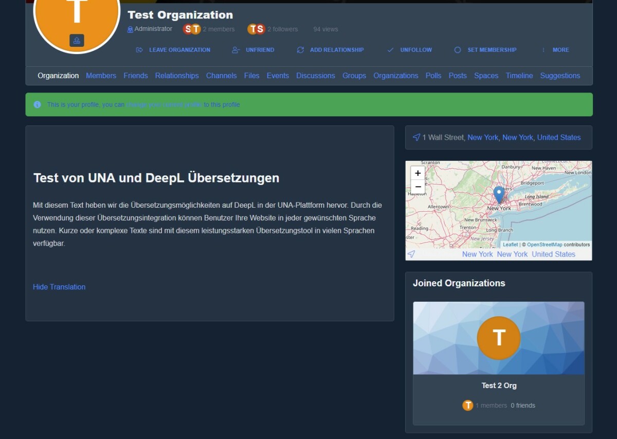Open the Test 2 Org card thumbnail
The width and height of the screenshot is (617, 439).
click(x=498, y=338)
